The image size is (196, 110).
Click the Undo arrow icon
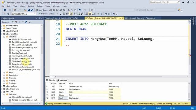(x=80, y=10)
